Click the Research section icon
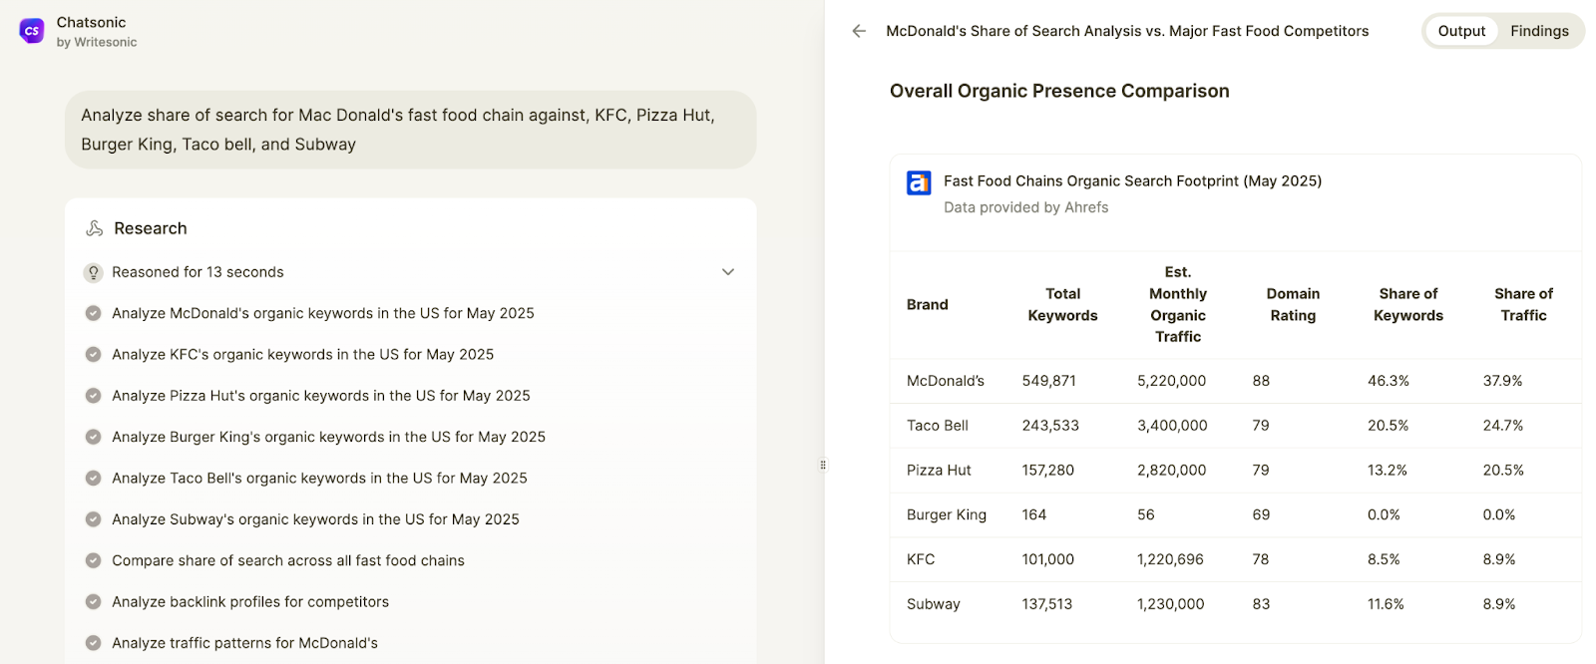Image resolution: width=1596 pixels, height=664 pixels. coord(95,228)
